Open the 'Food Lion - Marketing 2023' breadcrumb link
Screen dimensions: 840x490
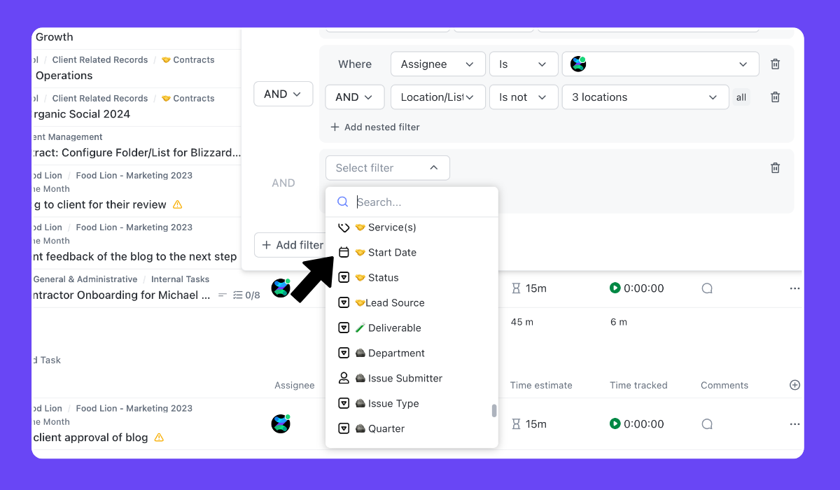click(133, 408)
